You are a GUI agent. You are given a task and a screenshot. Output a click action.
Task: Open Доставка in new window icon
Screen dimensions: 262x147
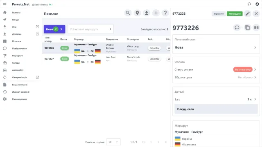click(x=37, y=34)
